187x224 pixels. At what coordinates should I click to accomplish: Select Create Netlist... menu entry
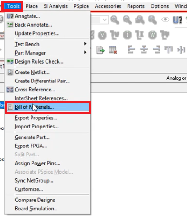pyautogui.click(x=47, y=73)
